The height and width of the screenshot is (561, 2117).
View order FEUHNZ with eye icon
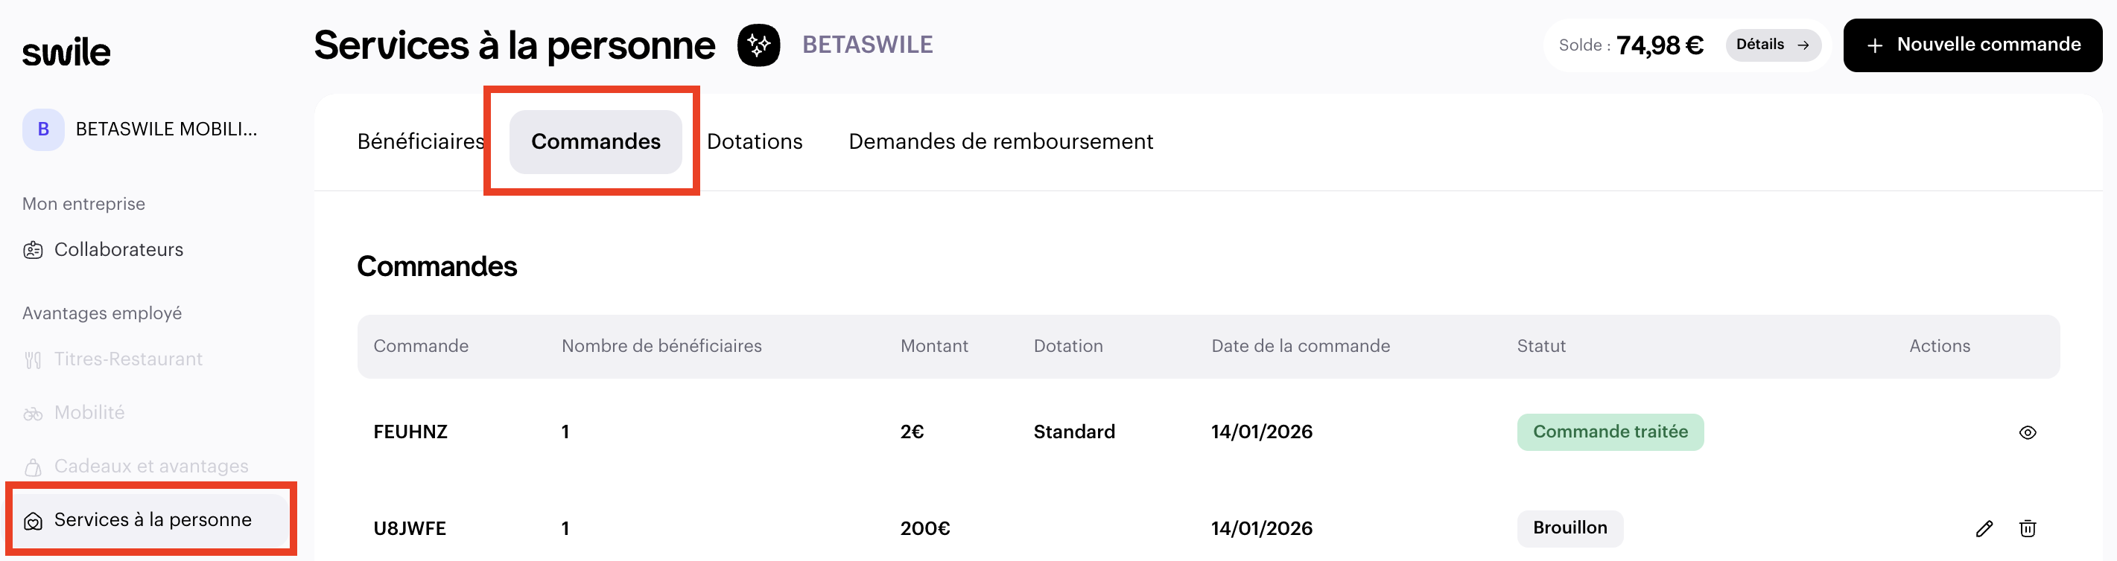click(2027, 432)
